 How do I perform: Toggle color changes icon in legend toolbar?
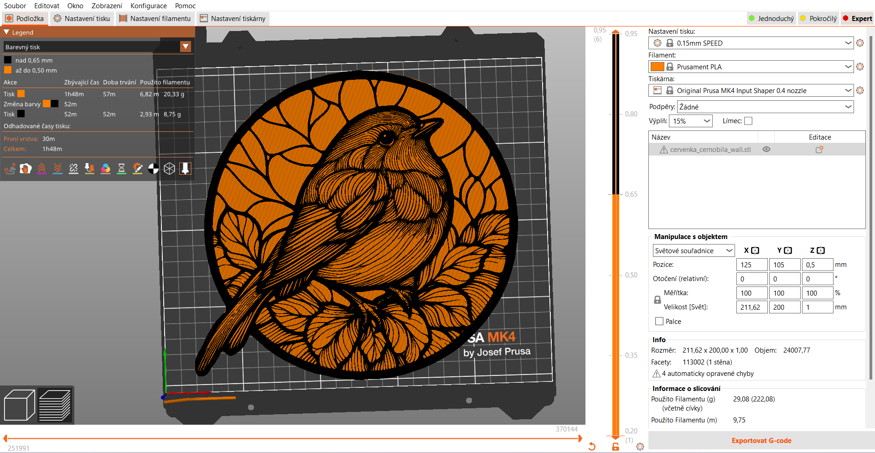click(x=105, y=169)
